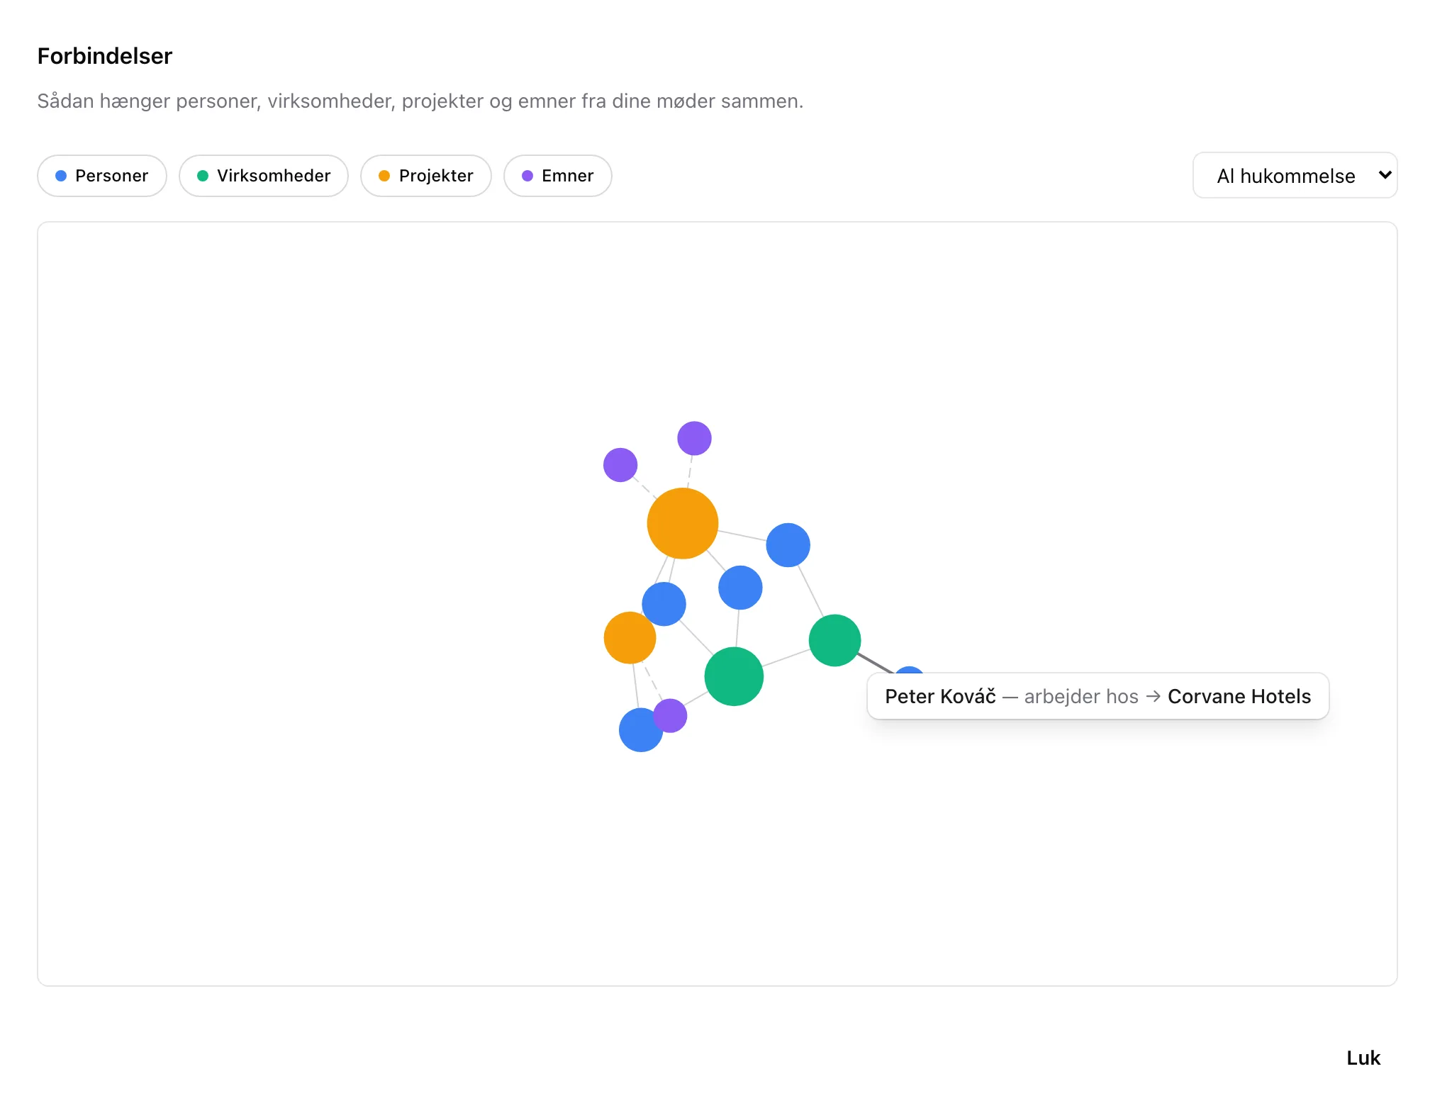Toggle the Personer filter chip
This screenshot has height=1120, width=1435.
(x=102, y=176)
